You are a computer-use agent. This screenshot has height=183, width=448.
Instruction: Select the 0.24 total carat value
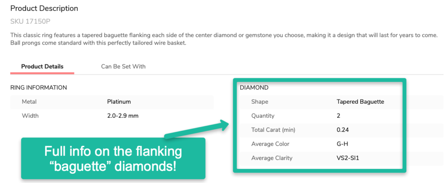[x=343, y=130]
